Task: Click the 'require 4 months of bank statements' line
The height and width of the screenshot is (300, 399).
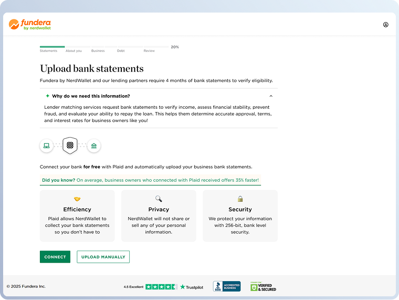Action: click(x=156, y=80)
